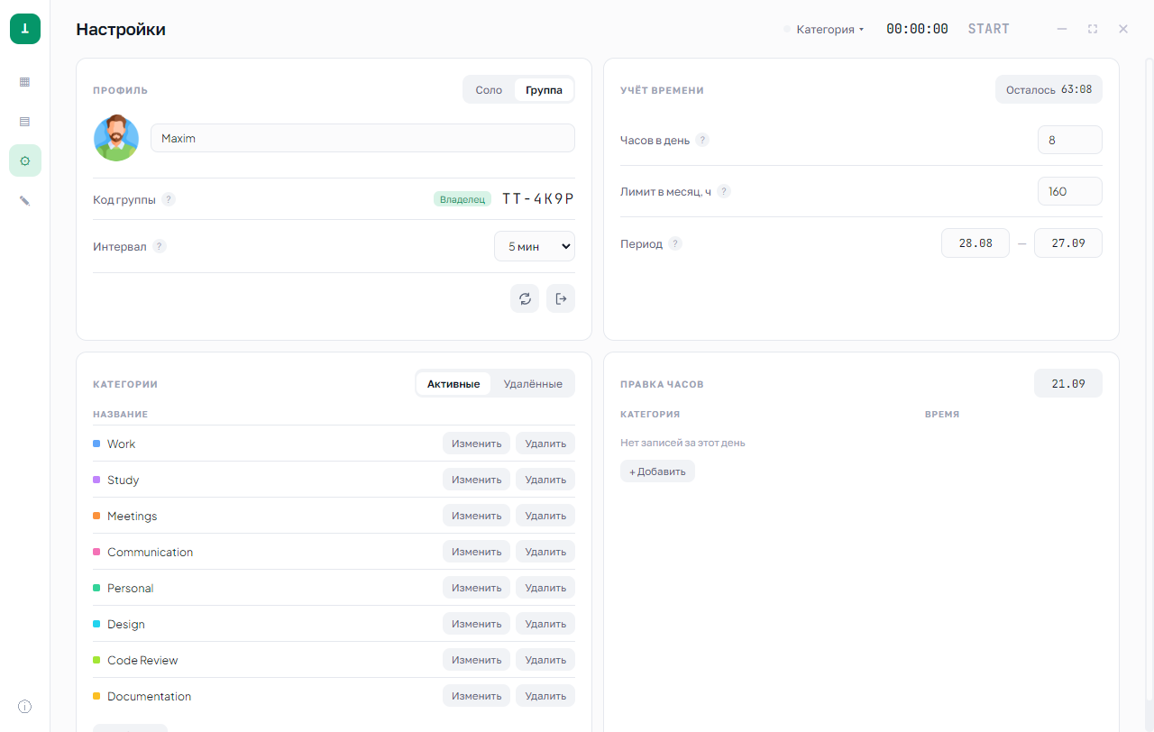Image resolution: width=1154 pixels, height=732 pixels.
Task: Click the refresh sync icon button in the profile card
Action: 525,298
